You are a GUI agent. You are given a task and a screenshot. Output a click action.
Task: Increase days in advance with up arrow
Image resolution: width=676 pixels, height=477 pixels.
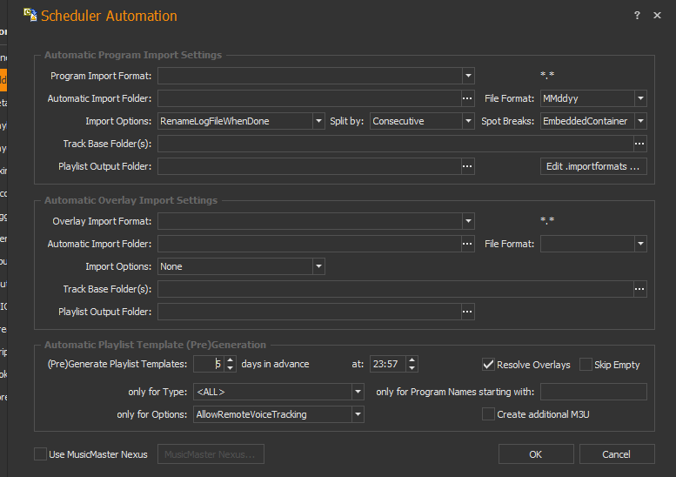230,359
